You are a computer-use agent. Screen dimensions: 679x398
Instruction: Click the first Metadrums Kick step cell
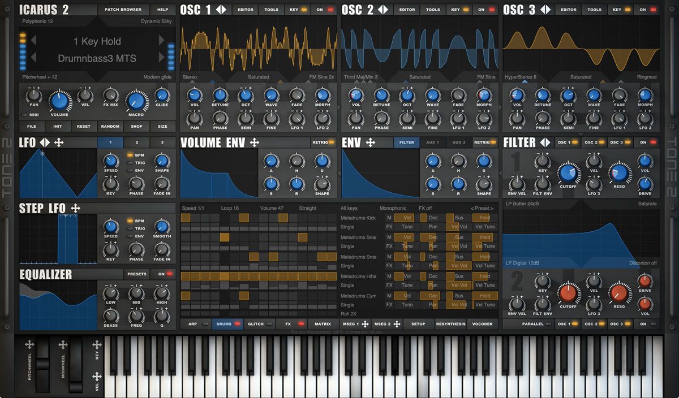(x=186, y=218)
